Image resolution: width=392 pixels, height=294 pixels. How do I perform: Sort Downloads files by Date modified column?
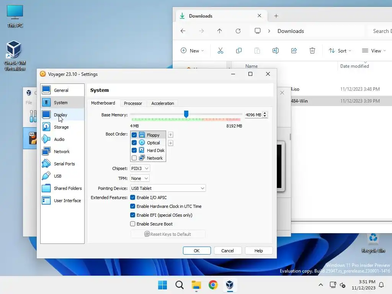pyautogui.click(x=354, y=66)
